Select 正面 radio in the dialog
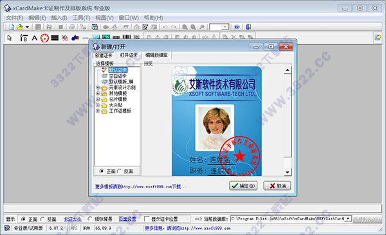Image resolution: width=386 pixels, height=235 pixels. coord(102,171)
